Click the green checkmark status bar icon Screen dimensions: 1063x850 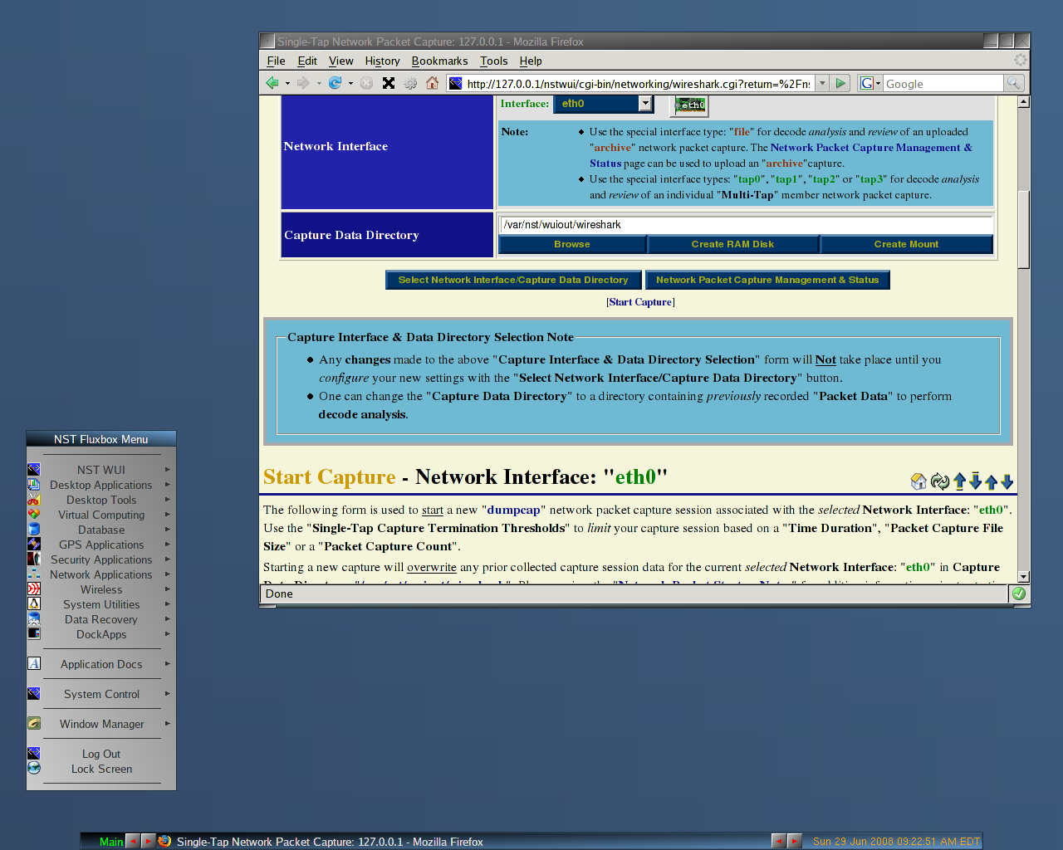[x=1019, y=594]
